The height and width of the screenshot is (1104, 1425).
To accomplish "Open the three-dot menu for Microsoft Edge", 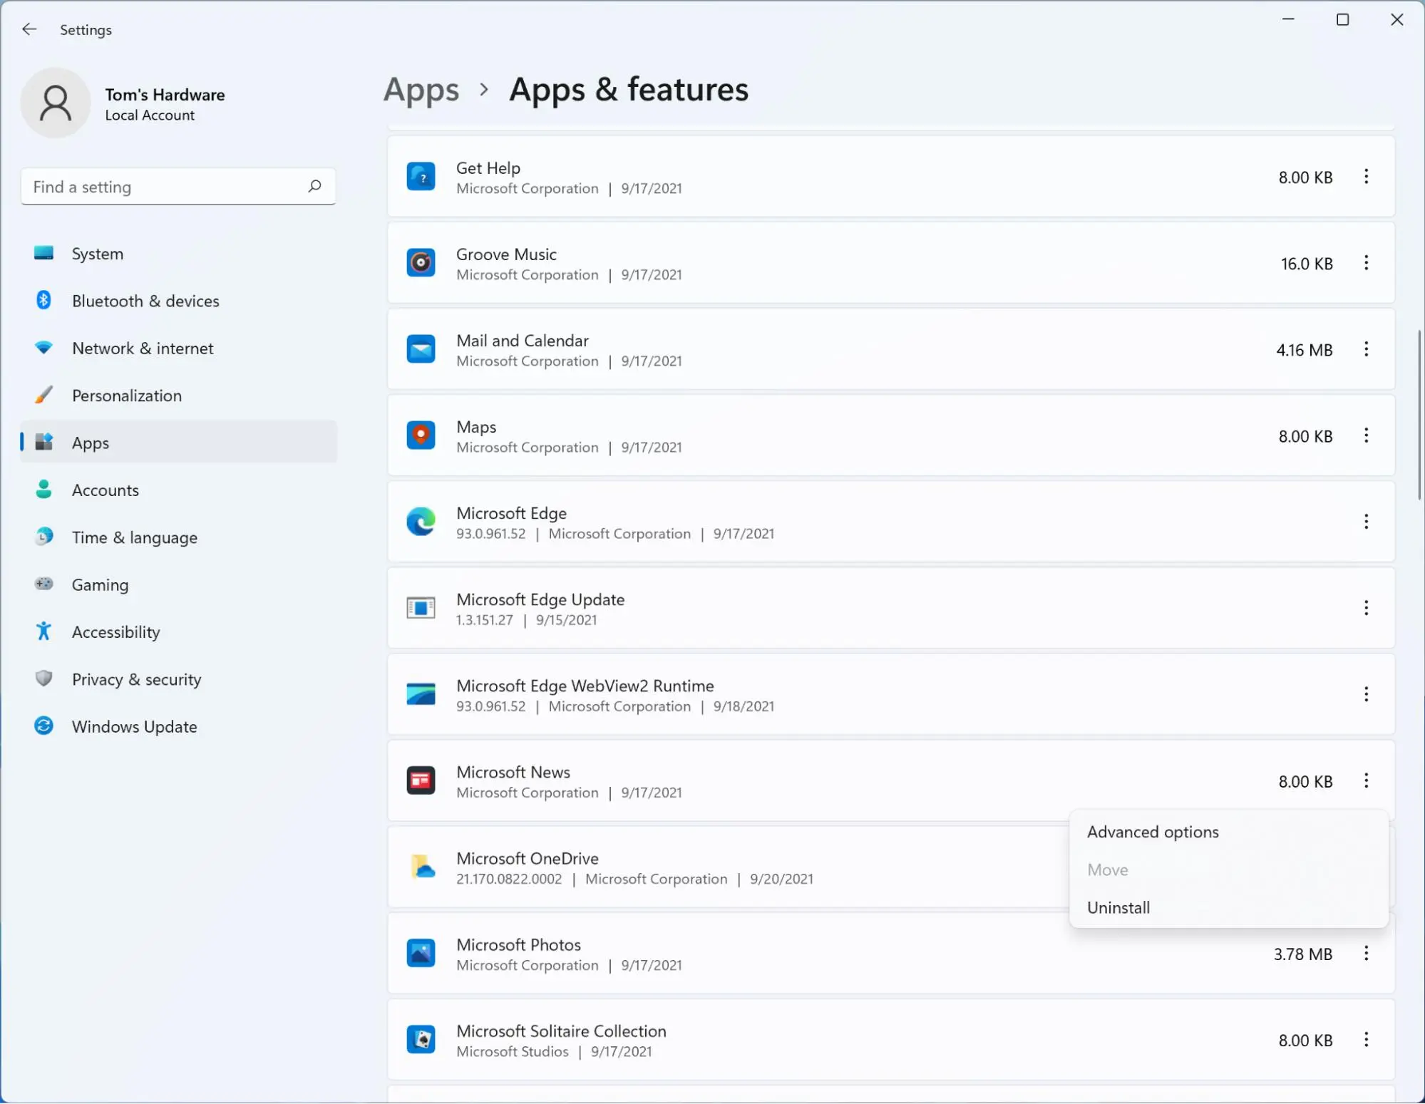I will point(1366,522).
